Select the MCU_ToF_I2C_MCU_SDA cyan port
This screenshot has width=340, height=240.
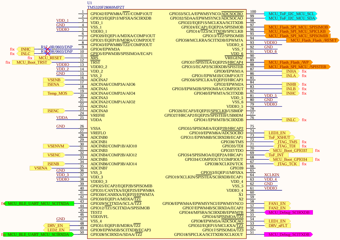click(291, 18)
